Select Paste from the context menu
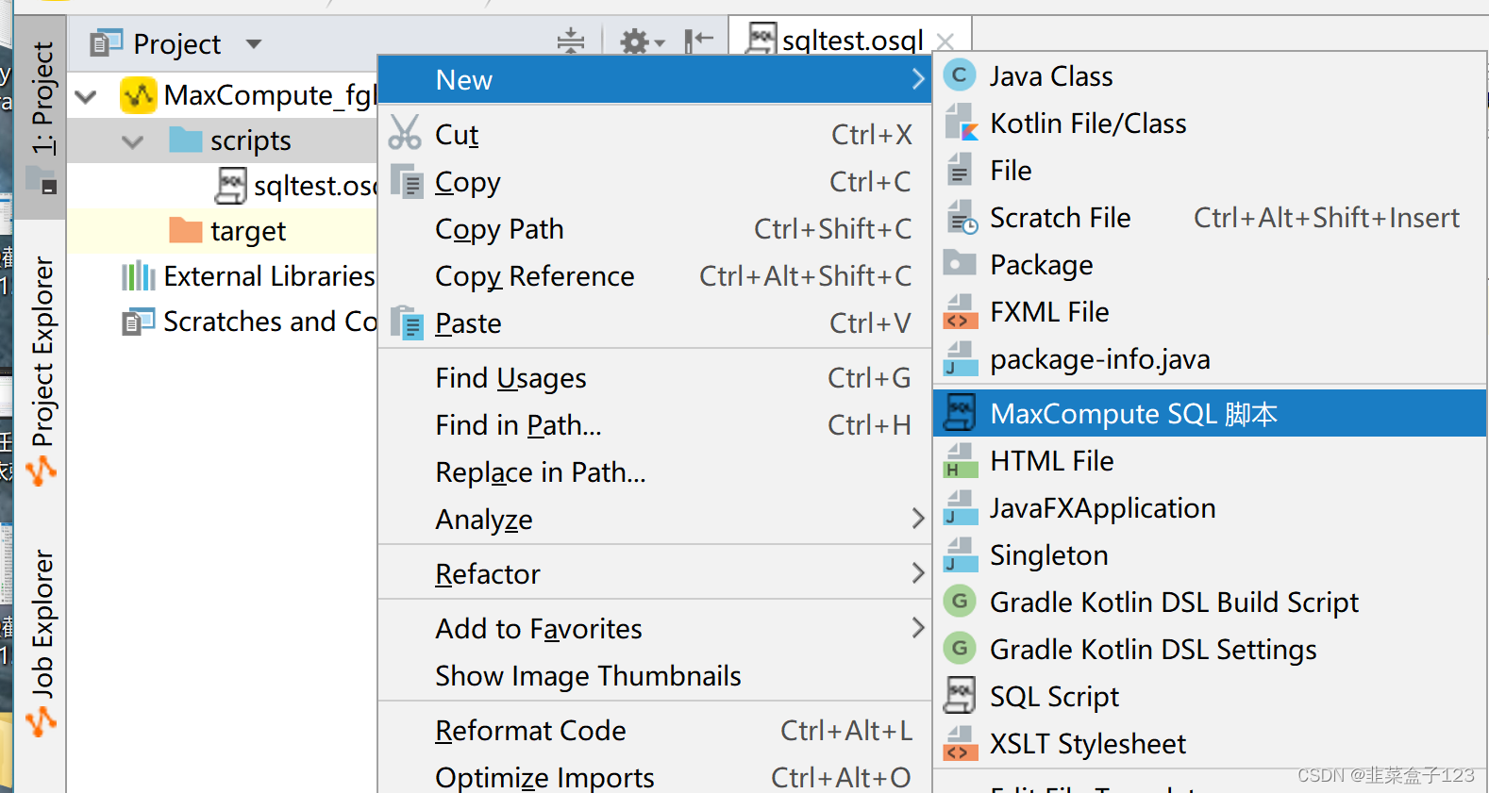The width and height of the screenshot is (1489, 793). click(654, 323)
